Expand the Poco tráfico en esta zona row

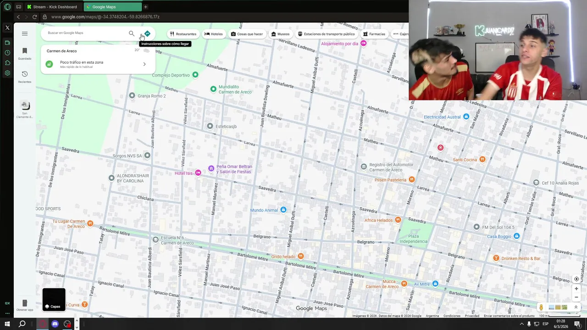[98, 64]
